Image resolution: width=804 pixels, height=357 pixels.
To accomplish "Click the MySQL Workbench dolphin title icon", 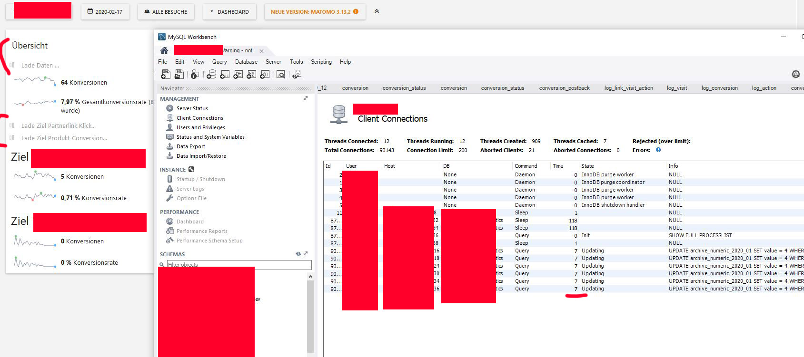I will [162, 37].
